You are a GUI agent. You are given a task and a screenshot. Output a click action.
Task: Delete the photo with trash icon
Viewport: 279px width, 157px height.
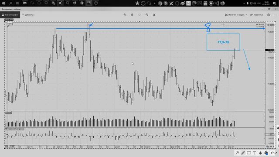[132, 15]
